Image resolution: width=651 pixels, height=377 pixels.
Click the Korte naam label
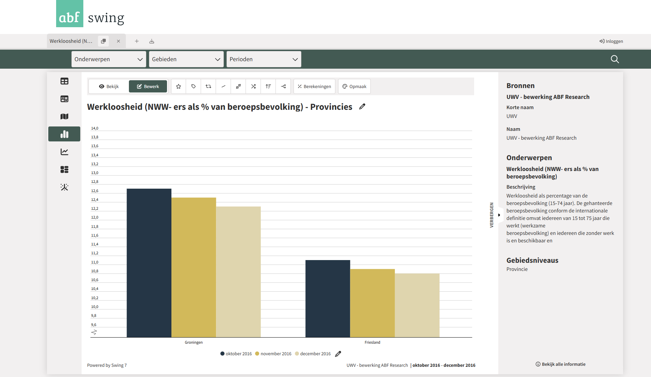520,107
